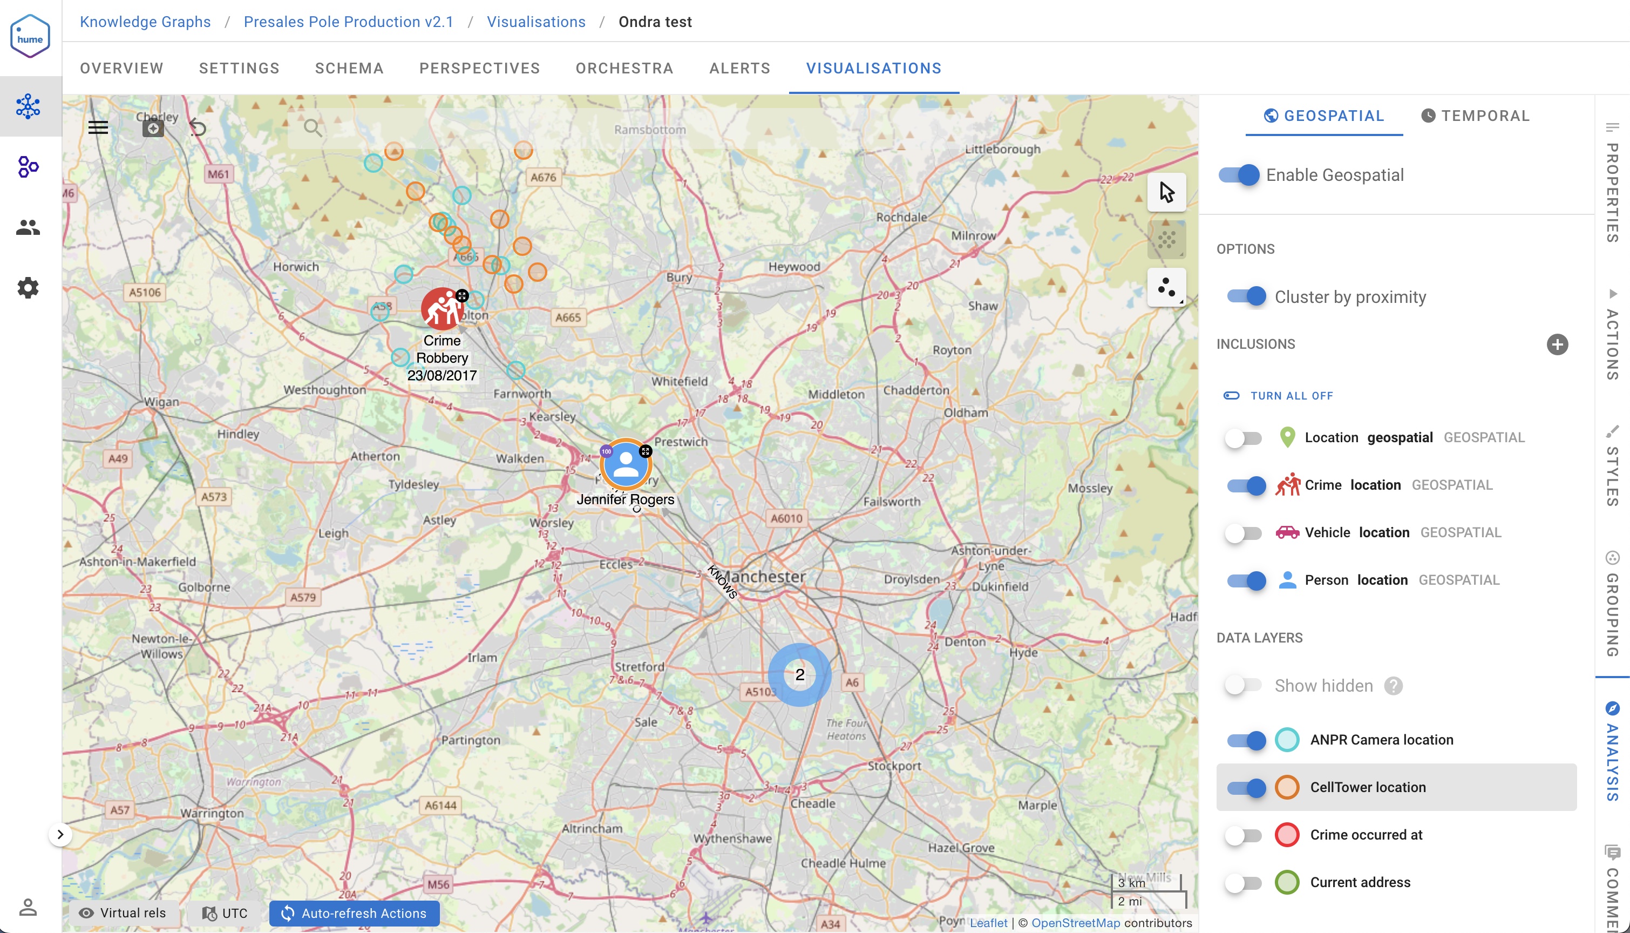
Task: Click CellTower location orange color circle
Action: 1287,788
